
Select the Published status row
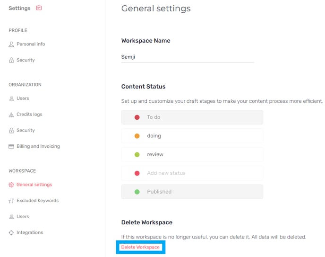pos(192,192)
